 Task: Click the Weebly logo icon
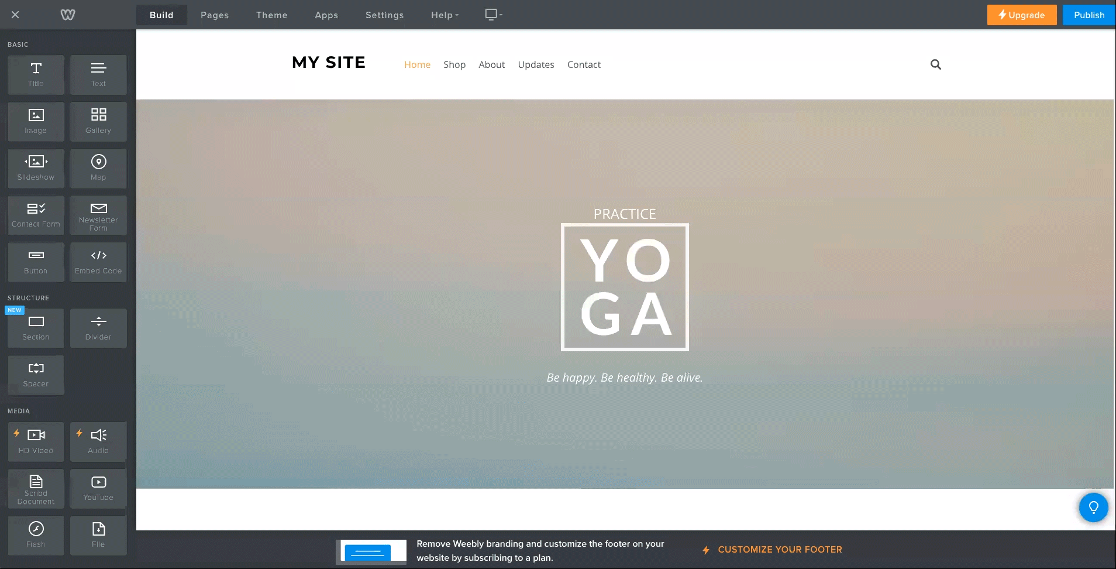(x=68, y=15)
